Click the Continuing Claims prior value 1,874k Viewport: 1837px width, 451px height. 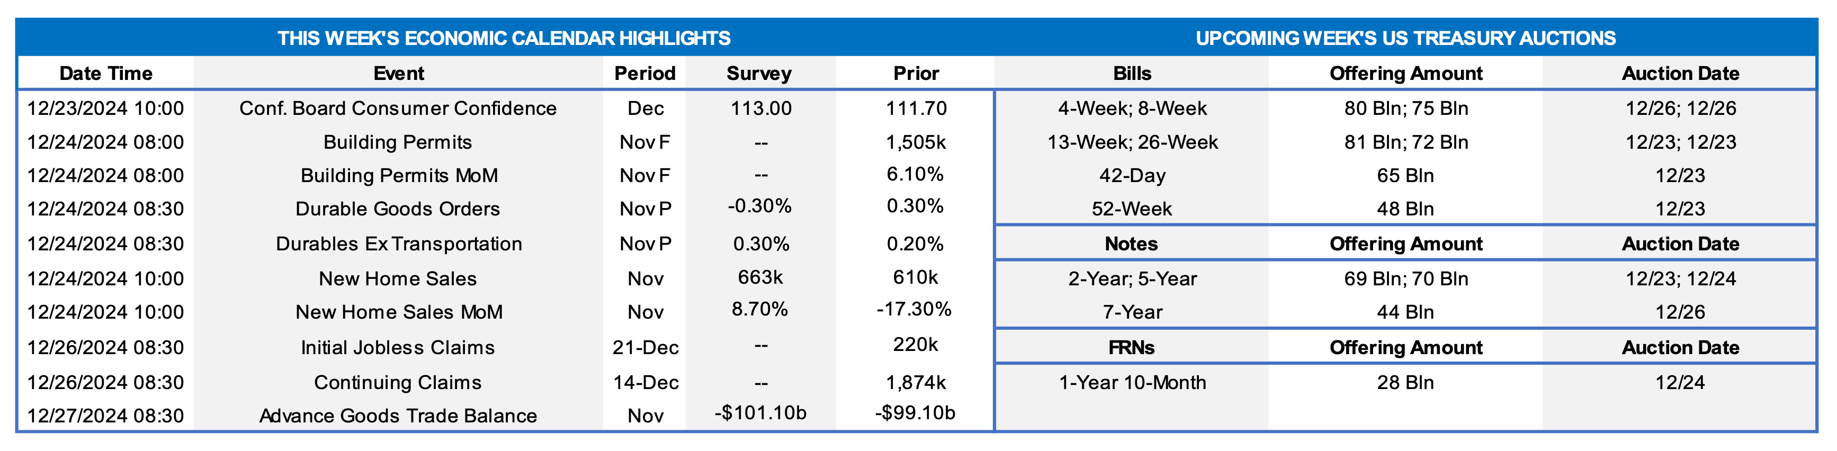[x=916, y=383]
